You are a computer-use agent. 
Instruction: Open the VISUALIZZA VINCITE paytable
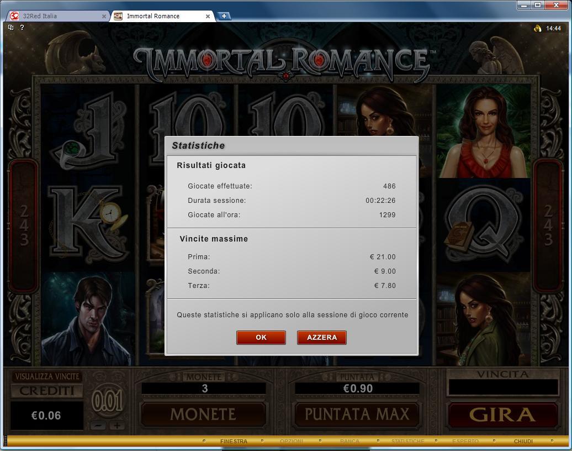47,376
